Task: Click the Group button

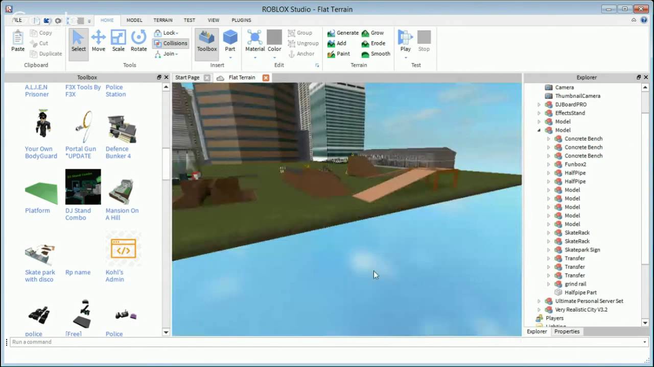Action: pyautogui.click(x=300, y=33)
